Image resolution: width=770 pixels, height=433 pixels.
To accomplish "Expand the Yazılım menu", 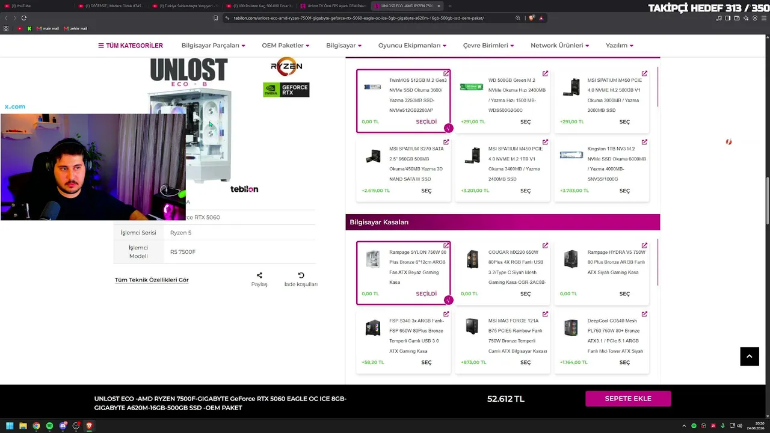I will click(620, 46).
